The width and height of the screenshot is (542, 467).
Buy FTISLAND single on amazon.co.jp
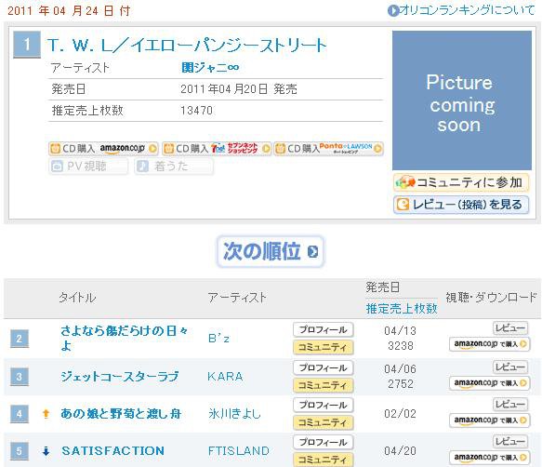[x=489, y=458]
